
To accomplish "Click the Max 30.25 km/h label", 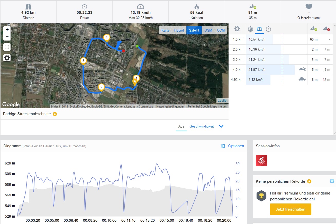I will pyautogui.click(x=141, y=18).
